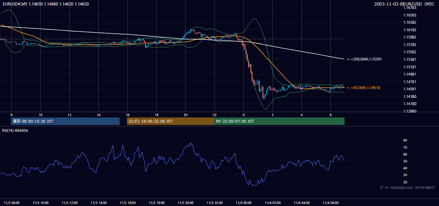Click price axis label 1.15181

pyautogui.click(x=410, y=67)
